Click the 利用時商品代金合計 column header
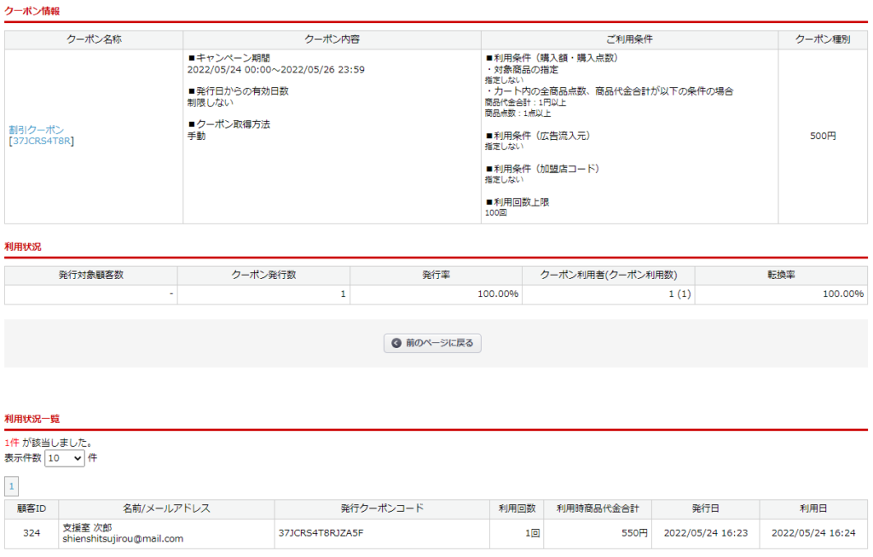This screenshot has width=873, height=557. pyautogui.click(x=598, y=508)
